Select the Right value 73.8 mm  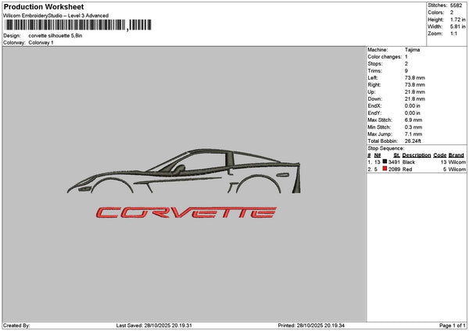415,85
